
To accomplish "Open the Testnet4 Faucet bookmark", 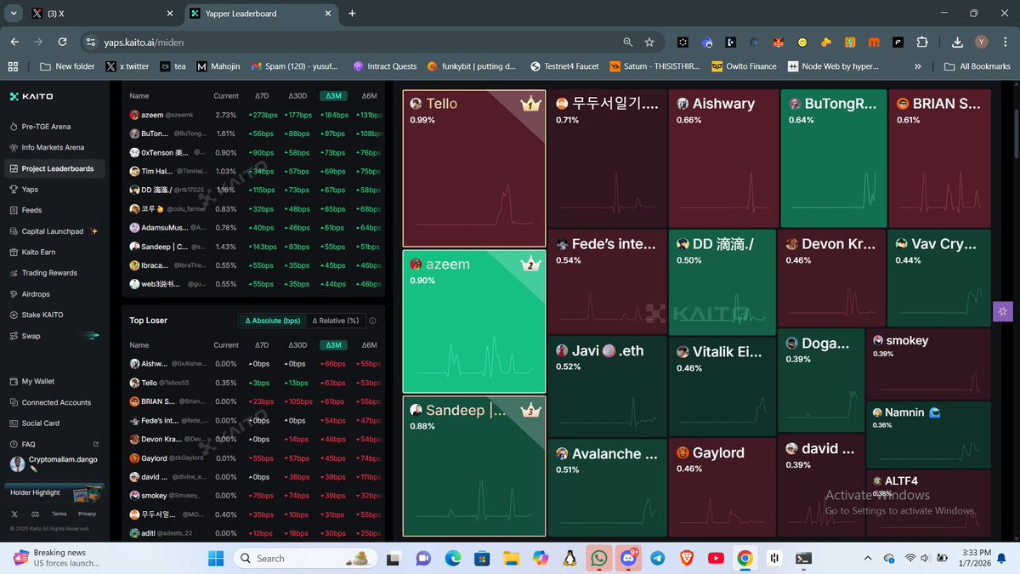I will [x=565, y=66].
